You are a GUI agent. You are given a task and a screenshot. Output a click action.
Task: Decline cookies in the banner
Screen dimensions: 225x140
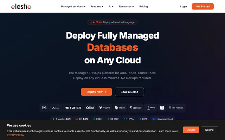pos(210,130)
